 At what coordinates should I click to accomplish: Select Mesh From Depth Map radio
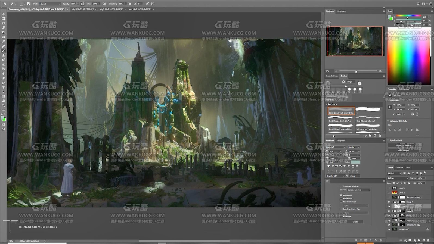pyautogui.click(x=341, y=209)
